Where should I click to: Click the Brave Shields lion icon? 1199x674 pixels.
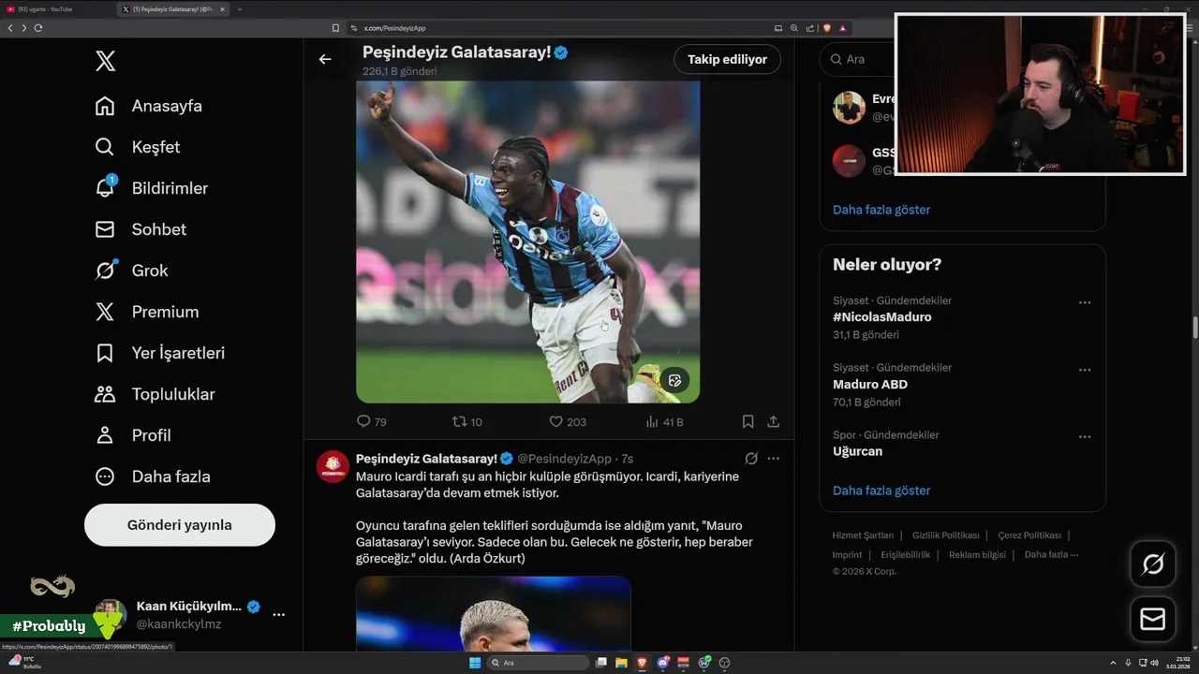pos(827,28)
